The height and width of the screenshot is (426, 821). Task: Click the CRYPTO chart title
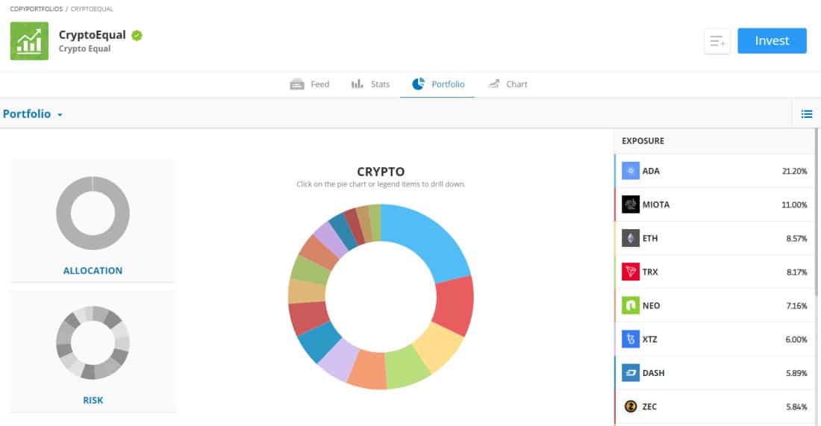tap(381, 172)
